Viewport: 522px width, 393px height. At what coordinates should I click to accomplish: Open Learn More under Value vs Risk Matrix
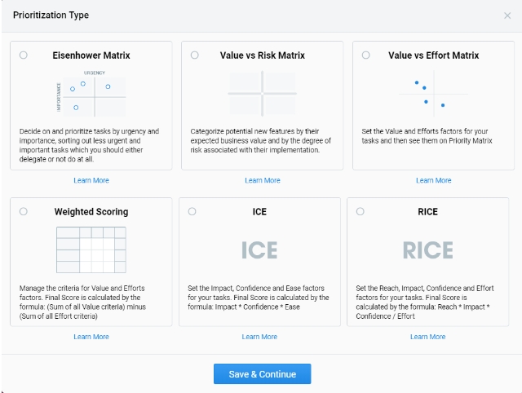262,180
